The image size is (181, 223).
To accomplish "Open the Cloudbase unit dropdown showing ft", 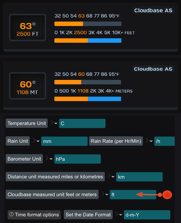I will tap(133, 194).
